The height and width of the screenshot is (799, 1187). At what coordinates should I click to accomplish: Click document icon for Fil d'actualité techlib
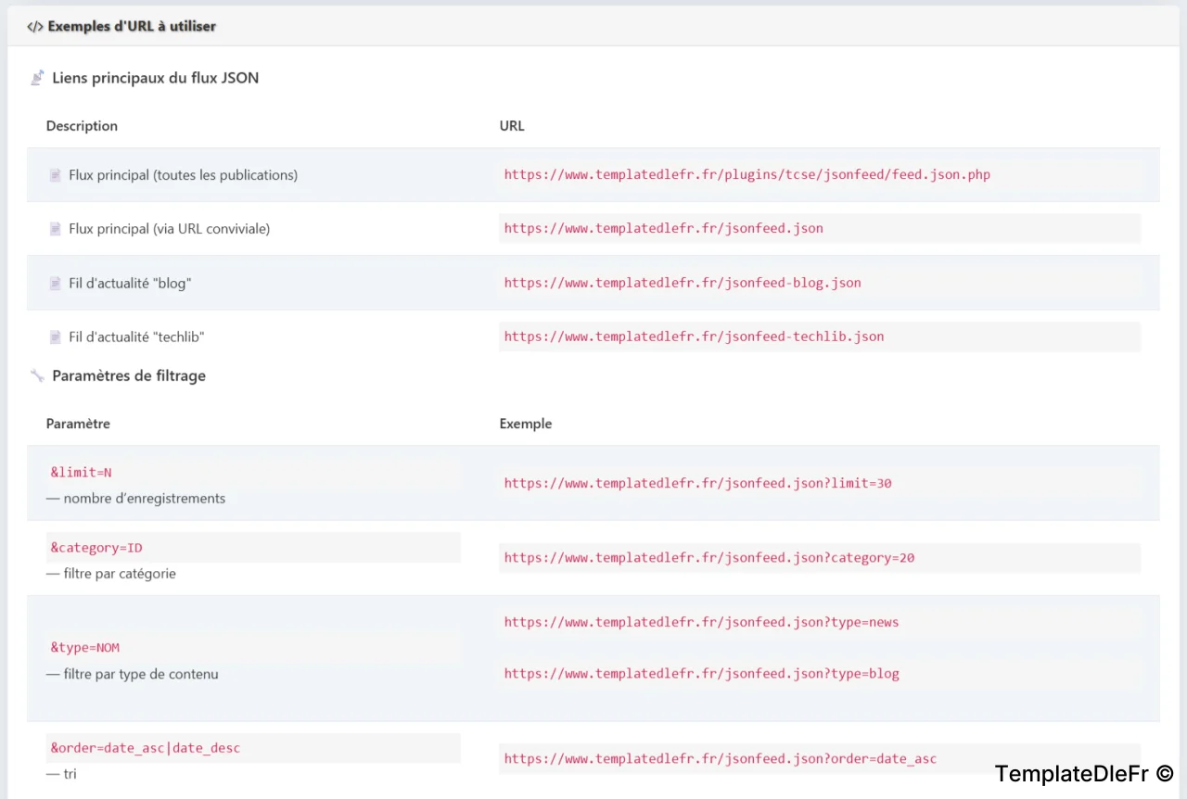[56, 336]
